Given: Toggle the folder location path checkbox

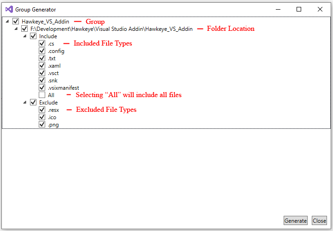Looking at the screenshot, I should [x=24, y=29].
